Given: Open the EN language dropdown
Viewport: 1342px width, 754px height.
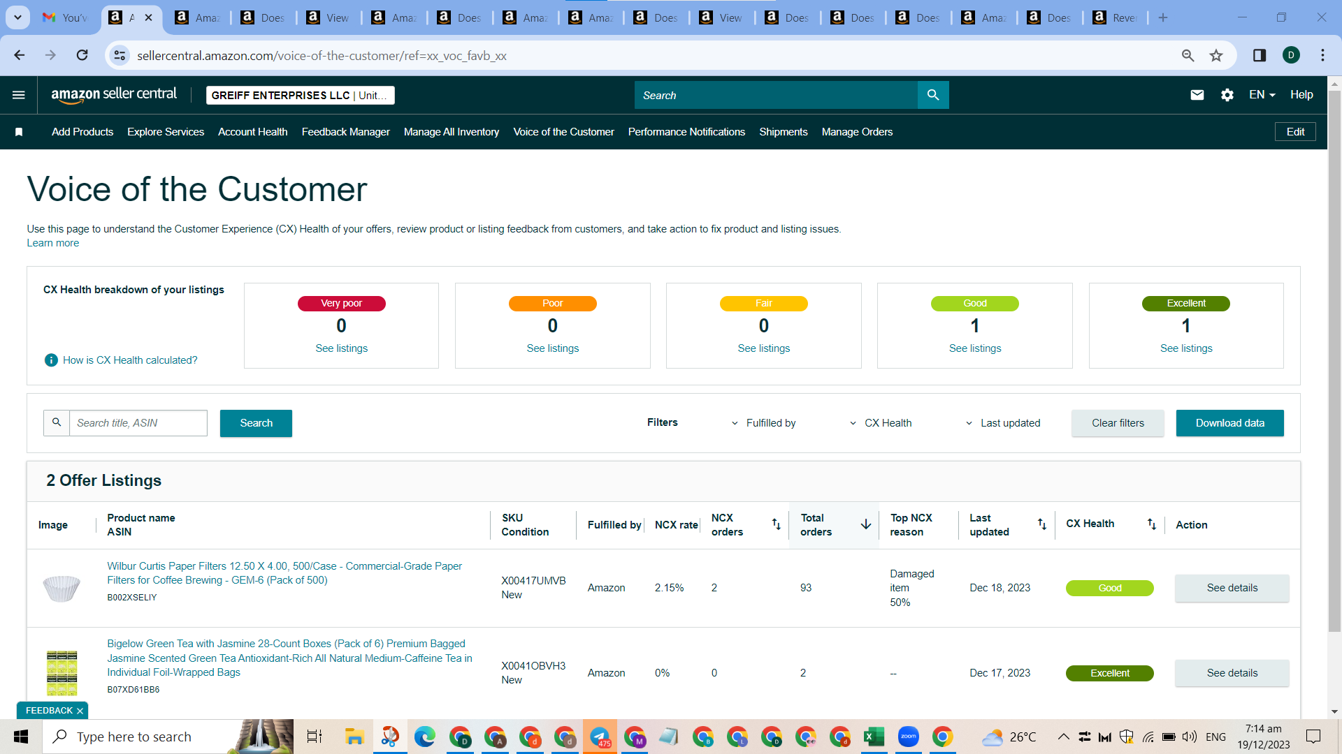Looking at the screenshot, I should (1262, 95).
